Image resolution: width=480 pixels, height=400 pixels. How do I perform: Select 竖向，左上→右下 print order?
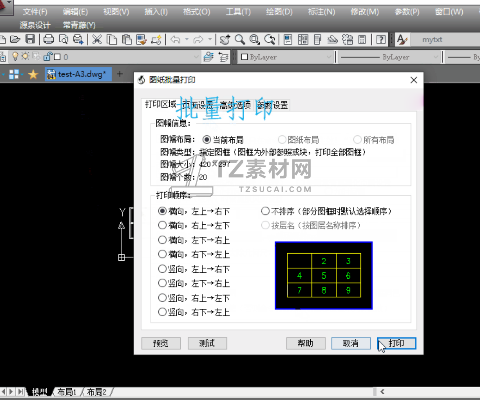pos(194,269)
